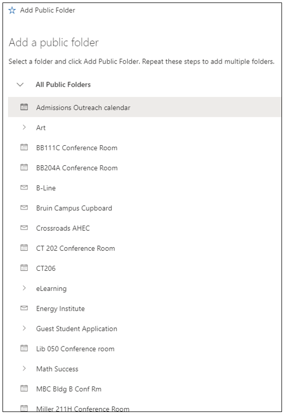
Task: Select Lib 050 Conference room label
Action: tap(75, 349)
